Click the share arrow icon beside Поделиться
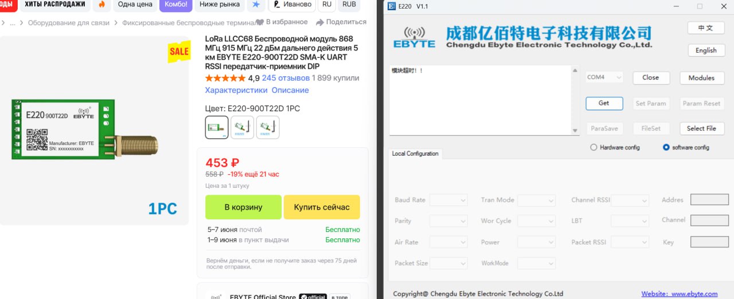734x299 pixels. point(320,22)
